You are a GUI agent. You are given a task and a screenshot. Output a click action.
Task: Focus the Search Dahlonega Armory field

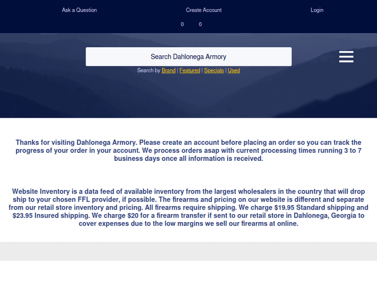pos(189,56)
